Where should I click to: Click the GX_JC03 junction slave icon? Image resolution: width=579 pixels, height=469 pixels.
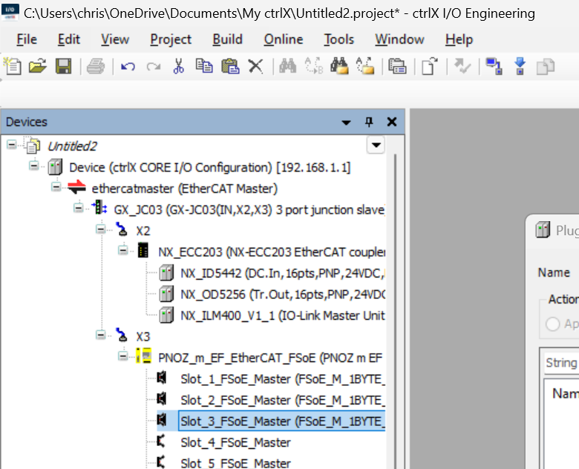click(x=99, y=208)
